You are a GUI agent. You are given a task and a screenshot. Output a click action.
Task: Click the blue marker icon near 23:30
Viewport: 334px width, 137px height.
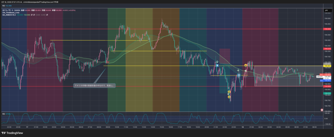(239, 75)
